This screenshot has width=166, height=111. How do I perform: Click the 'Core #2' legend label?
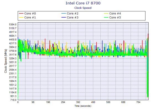click(72, 14)
